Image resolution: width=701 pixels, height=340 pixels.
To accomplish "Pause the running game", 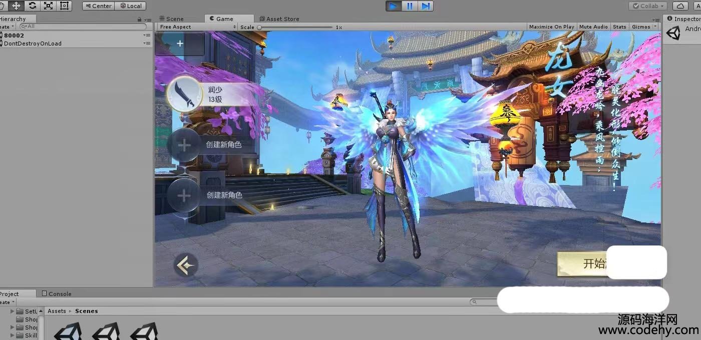I will [x=410, y=6].
